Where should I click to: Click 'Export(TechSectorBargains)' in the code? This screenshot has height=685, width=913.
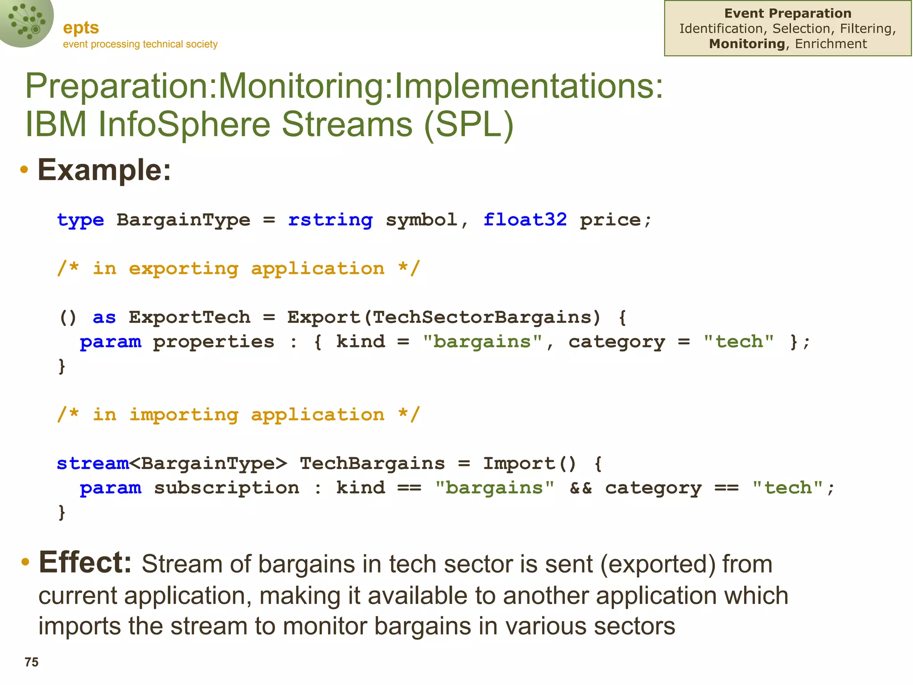click(x=444, y=317)
